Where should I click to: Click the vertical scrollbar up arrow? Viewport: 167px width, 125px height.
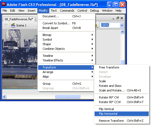(122, 32)
